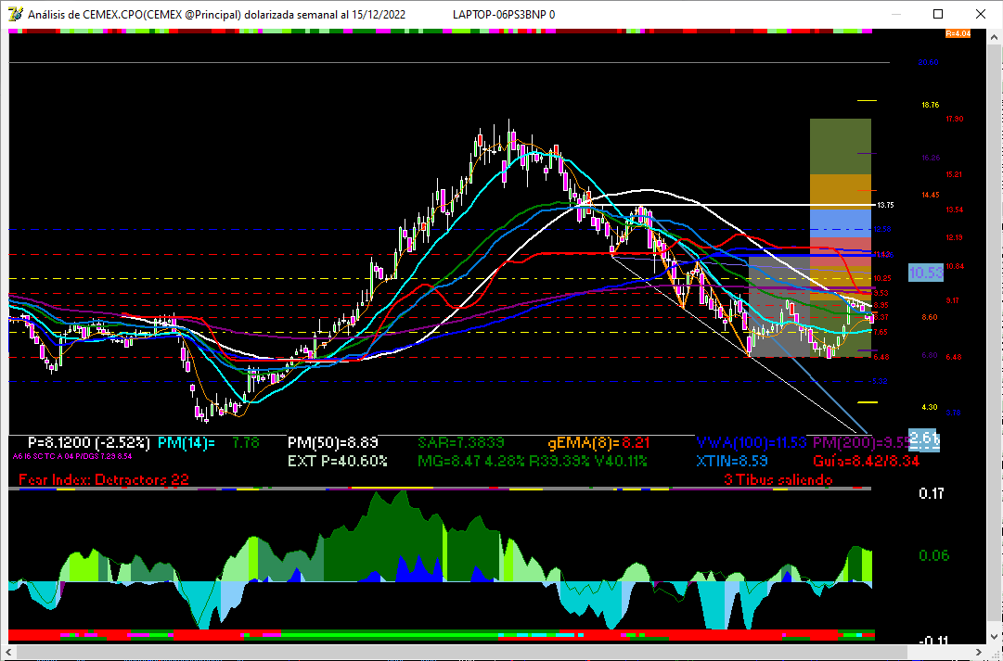Click the blue 3.78 level label

tap(953, 413)
